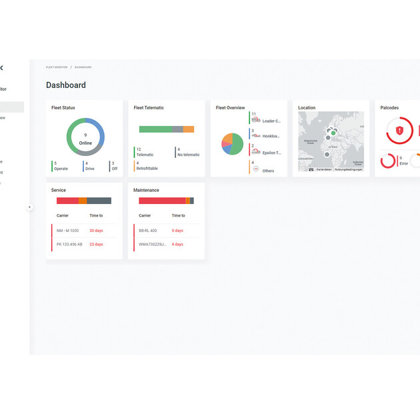Click the Dashboard breadcrumb link
This screenshot has height=420, width=420.
click(x=83, y=67)
